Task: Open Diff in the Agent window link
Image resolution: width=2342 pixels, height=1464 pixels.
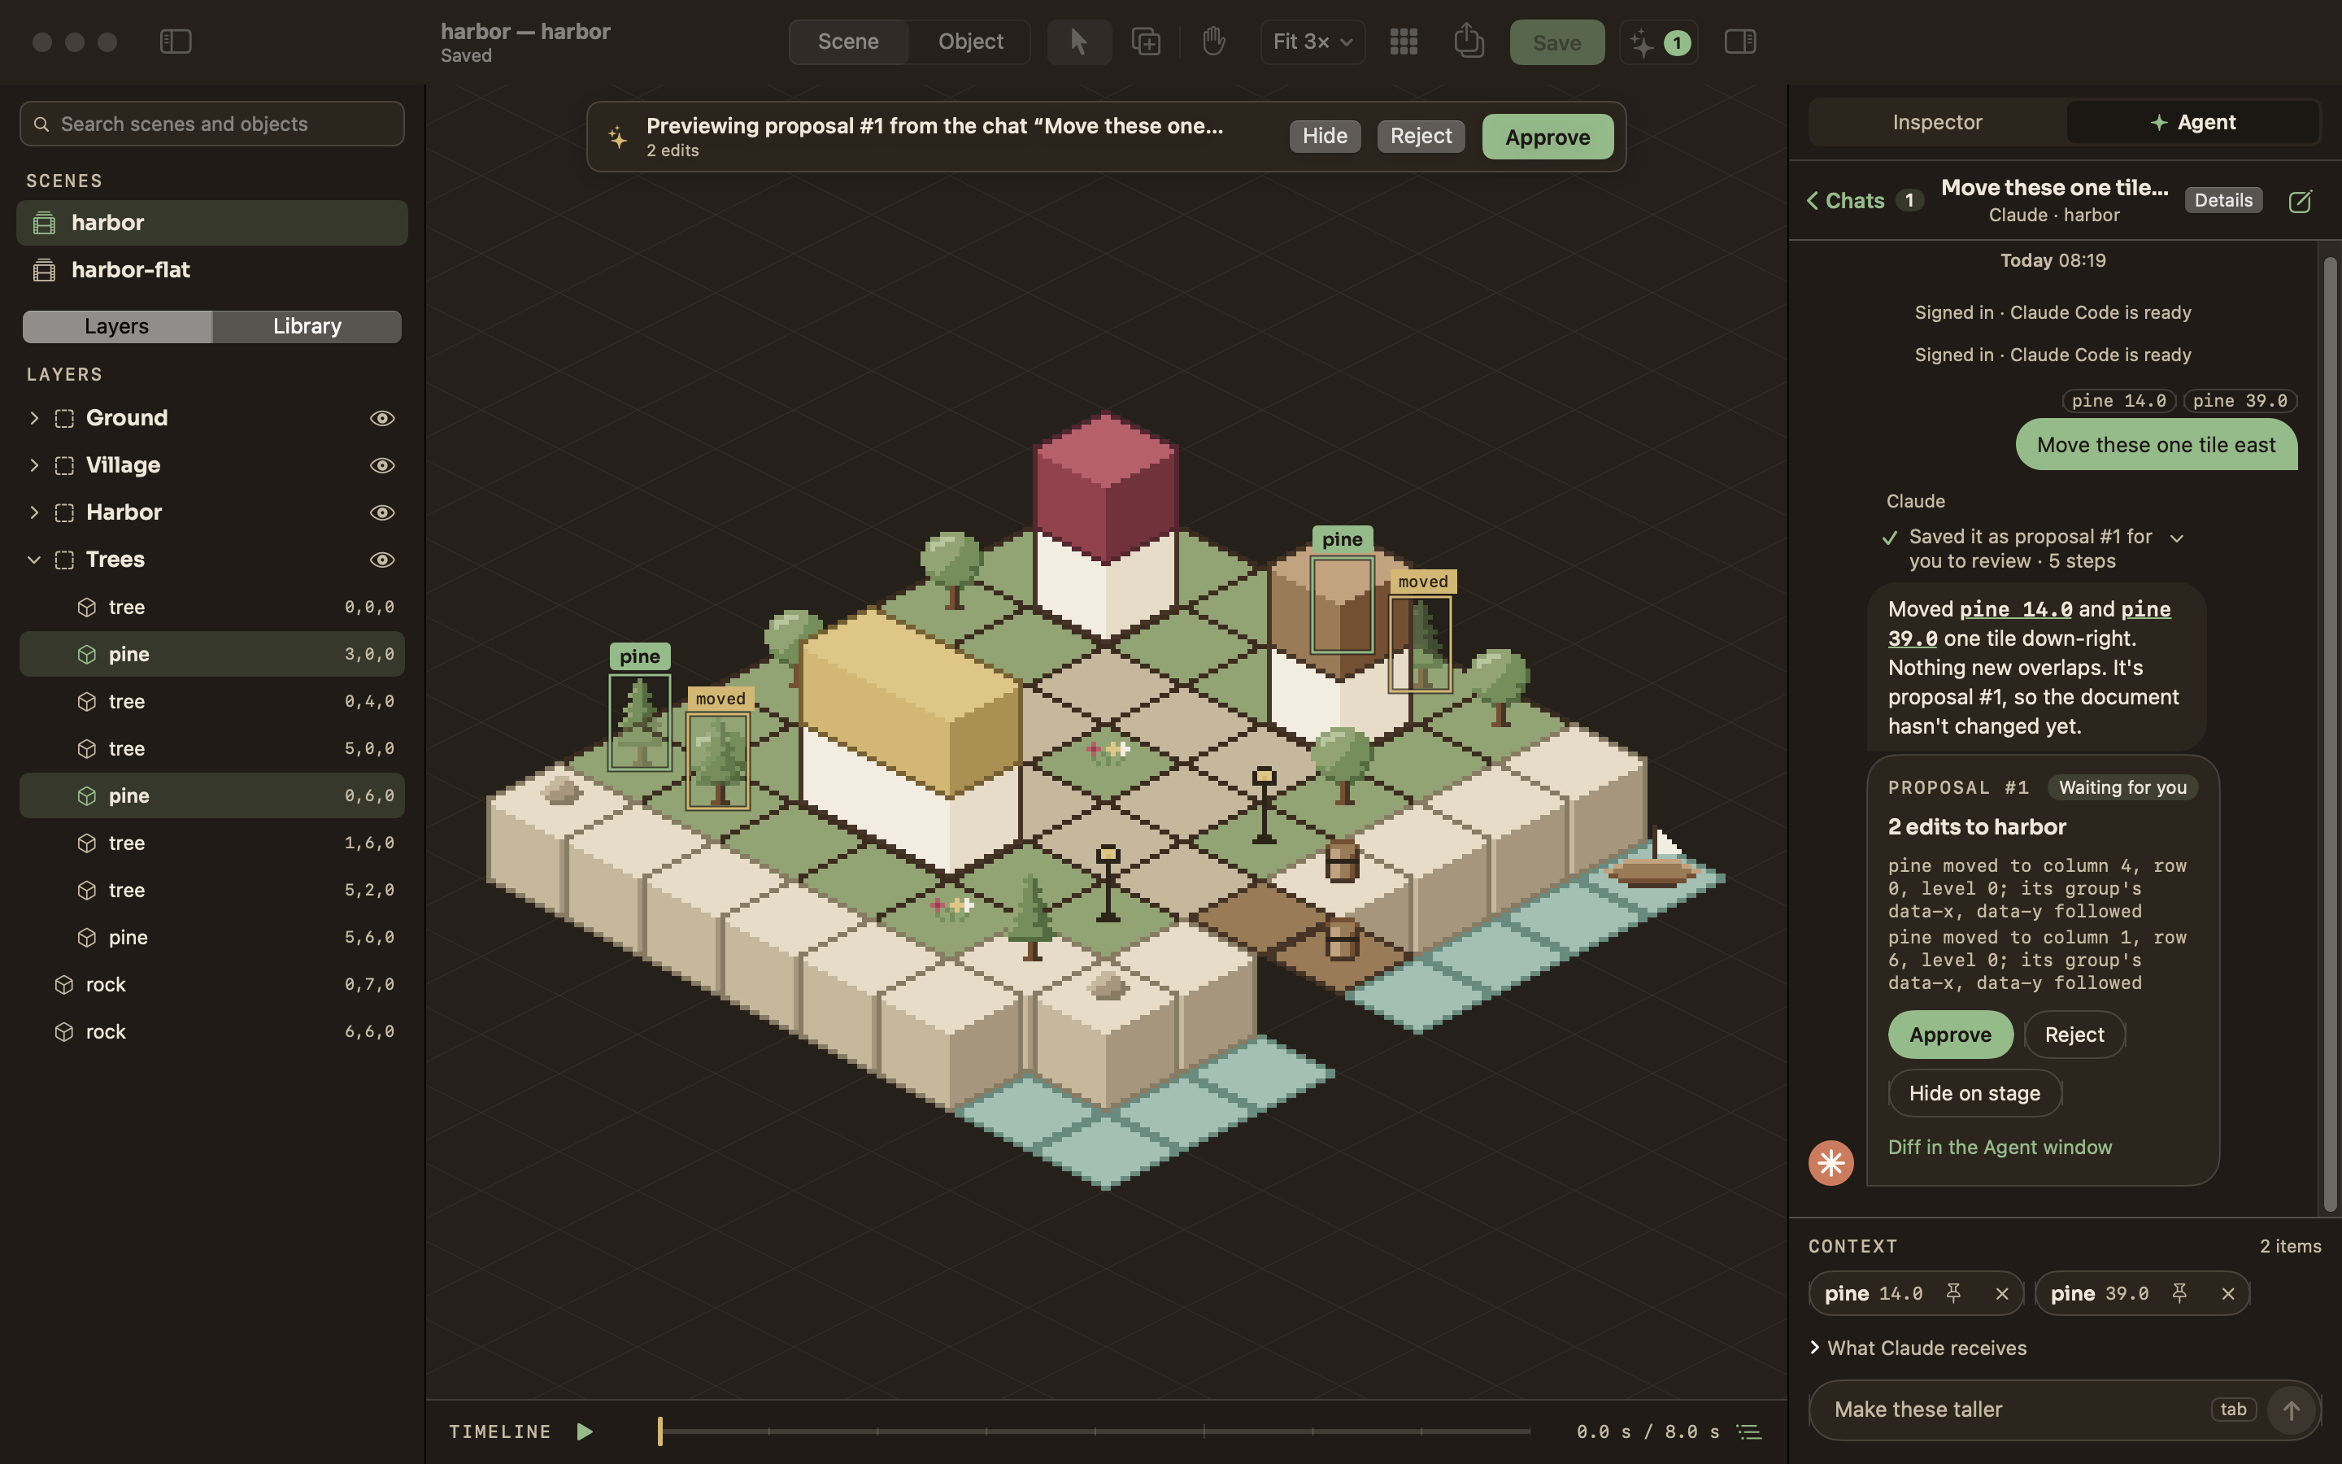Action: tap(2000, 1148)
